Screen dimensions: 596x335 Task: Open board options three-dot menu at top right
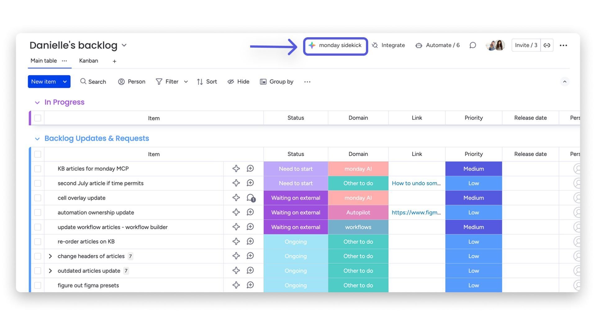pyautogui.click(x=563, y=45)
